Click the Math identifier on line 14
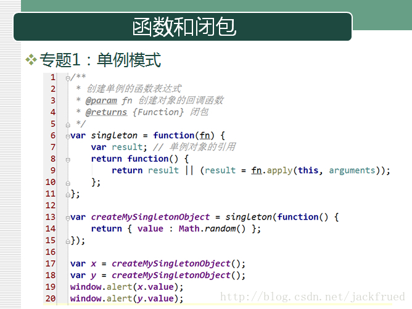412x309 pixels. [189, 228]
